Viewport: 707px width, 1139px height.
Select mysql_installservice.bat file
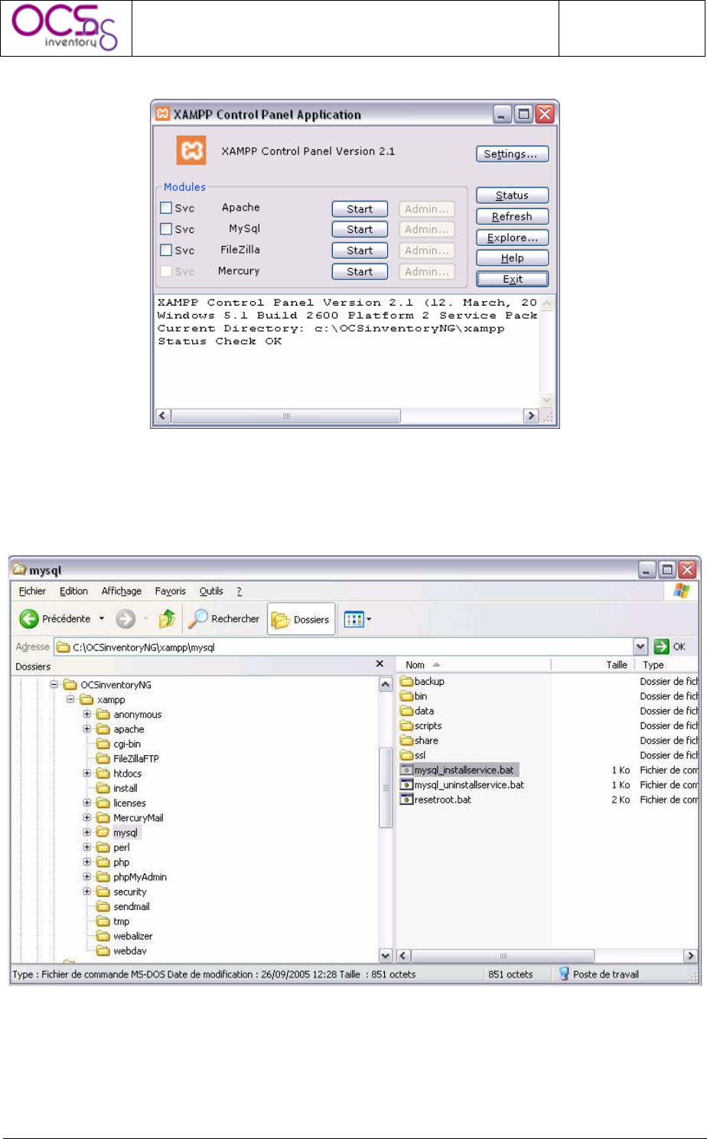pos(458,770)
